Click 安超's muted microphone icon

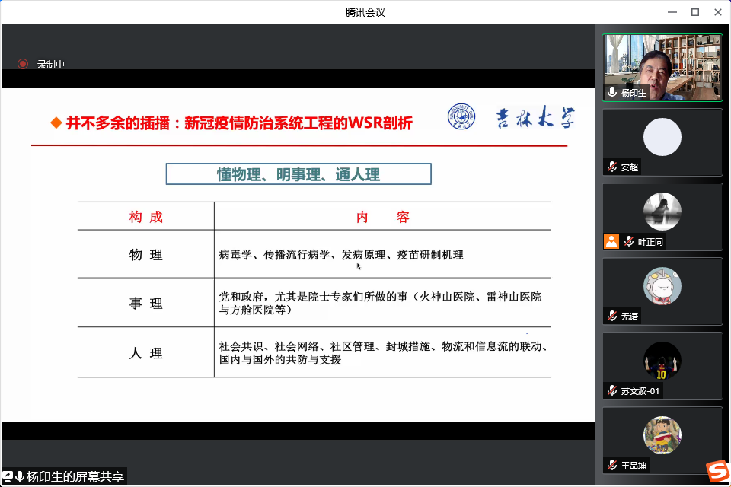point(612,167)
